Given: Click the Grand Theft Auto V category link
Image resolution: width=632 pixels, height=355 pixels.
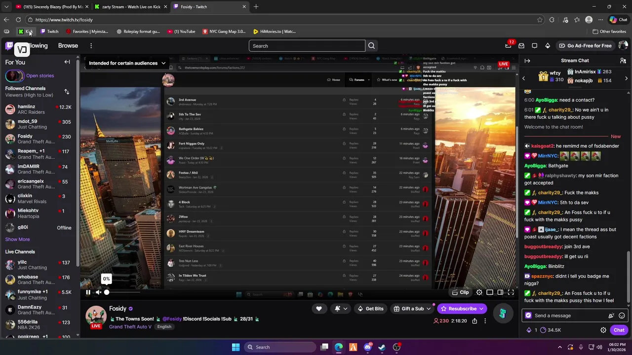Looking at the screenshot, I should pyautogui.click(x=130, y=327).
